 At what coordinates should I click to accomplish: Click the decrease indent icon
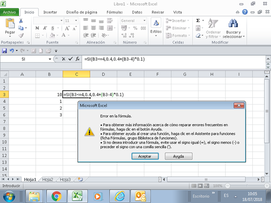tap(86, 35)
